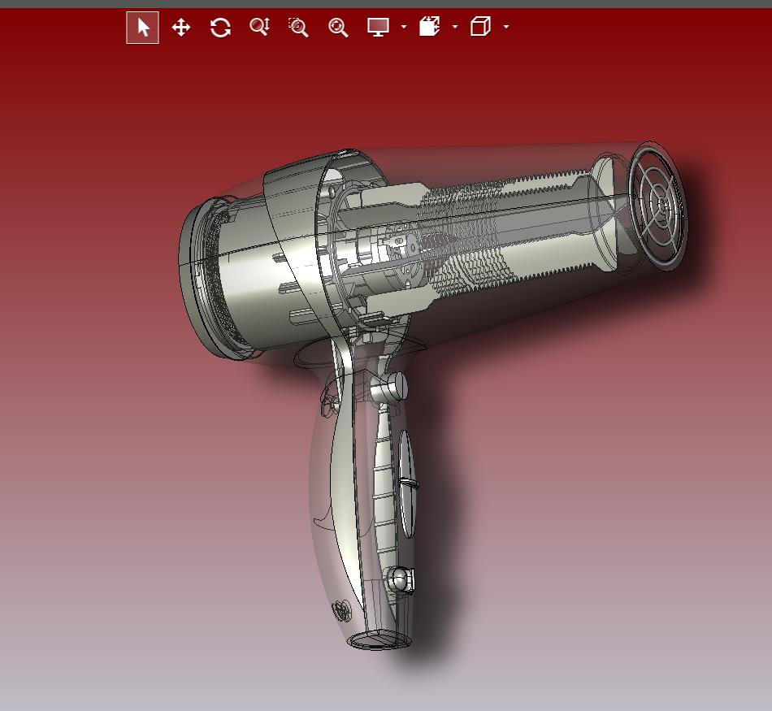Screen dimensions: 772x711
Task: Pick the Zoom in/out magnifier tool
Action: pos(259,27)
